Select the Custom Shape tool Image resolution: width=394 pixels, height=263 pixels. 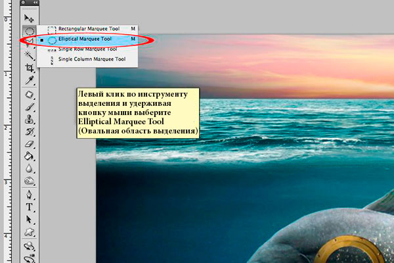click(x=29, y=232)
